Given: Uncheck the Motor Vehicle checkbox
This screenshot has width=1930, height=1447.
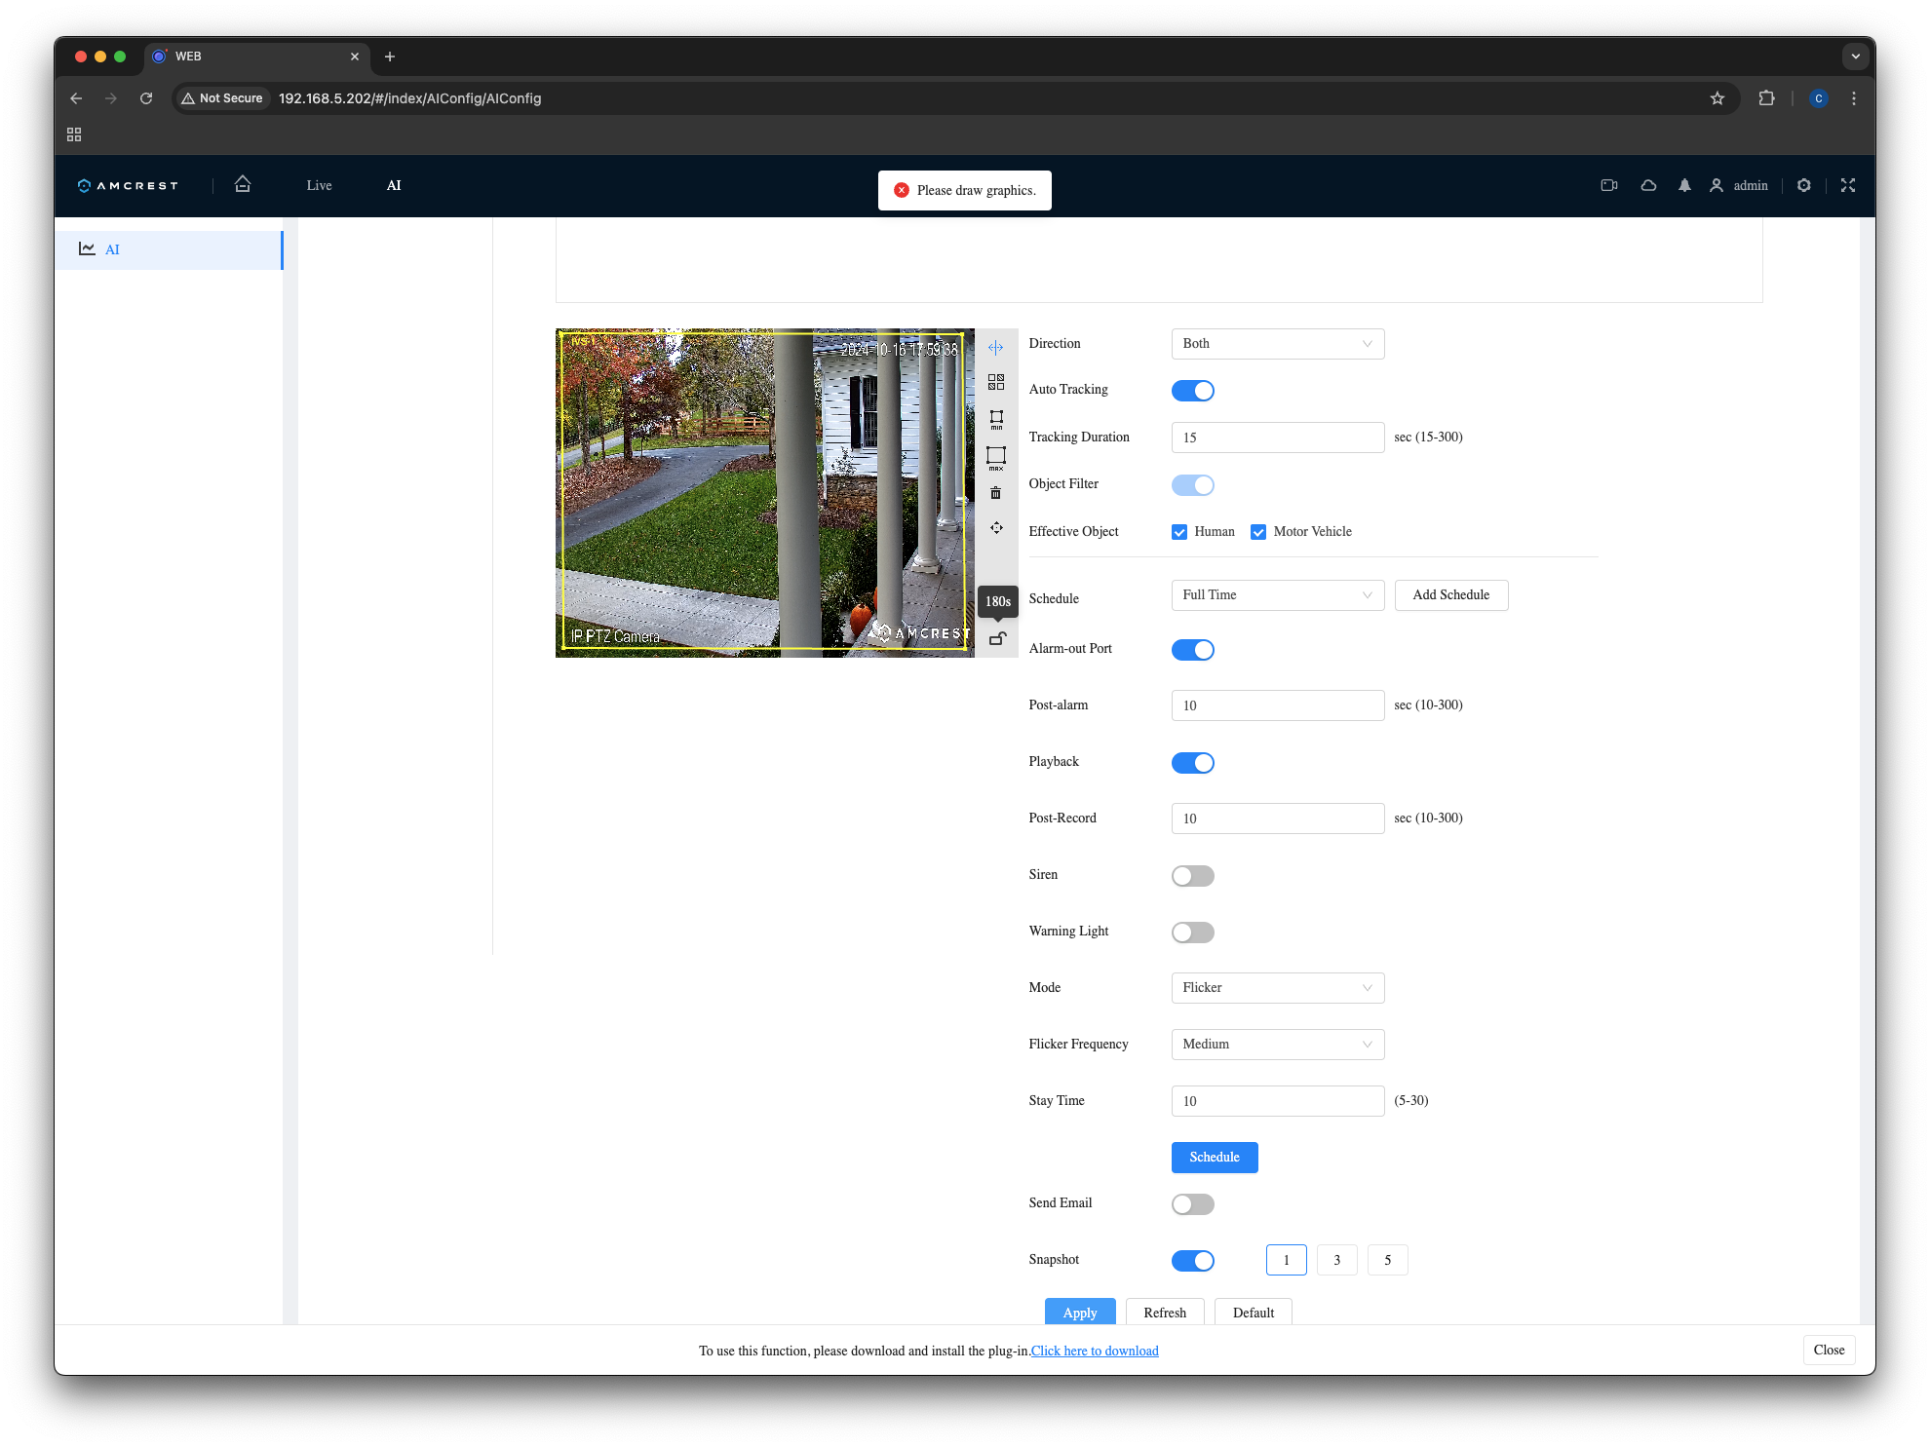Looking at the screenshot, I should (x=1258, y=532).
